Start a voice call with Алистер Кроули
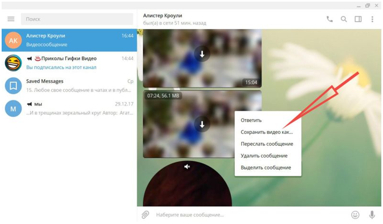 pos(330,19)
